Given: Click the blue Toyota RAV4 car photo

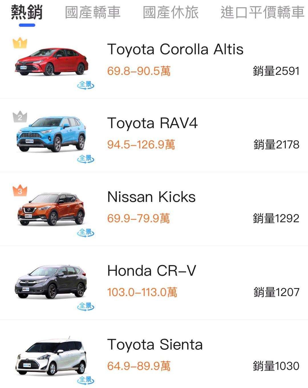Looking at the screenshot, I should 51,134.
